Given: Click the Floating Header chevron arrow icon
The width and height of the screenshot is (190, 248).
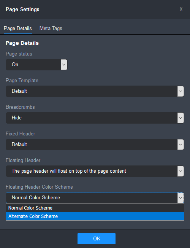Looking at the screenshot, I should pos(180,171).
